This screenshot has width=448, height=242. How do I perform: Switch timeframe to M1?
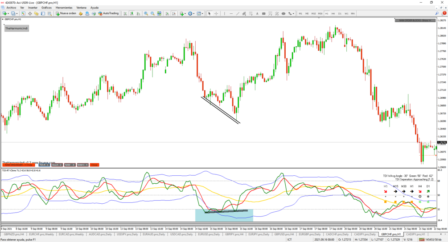[300, 13]
